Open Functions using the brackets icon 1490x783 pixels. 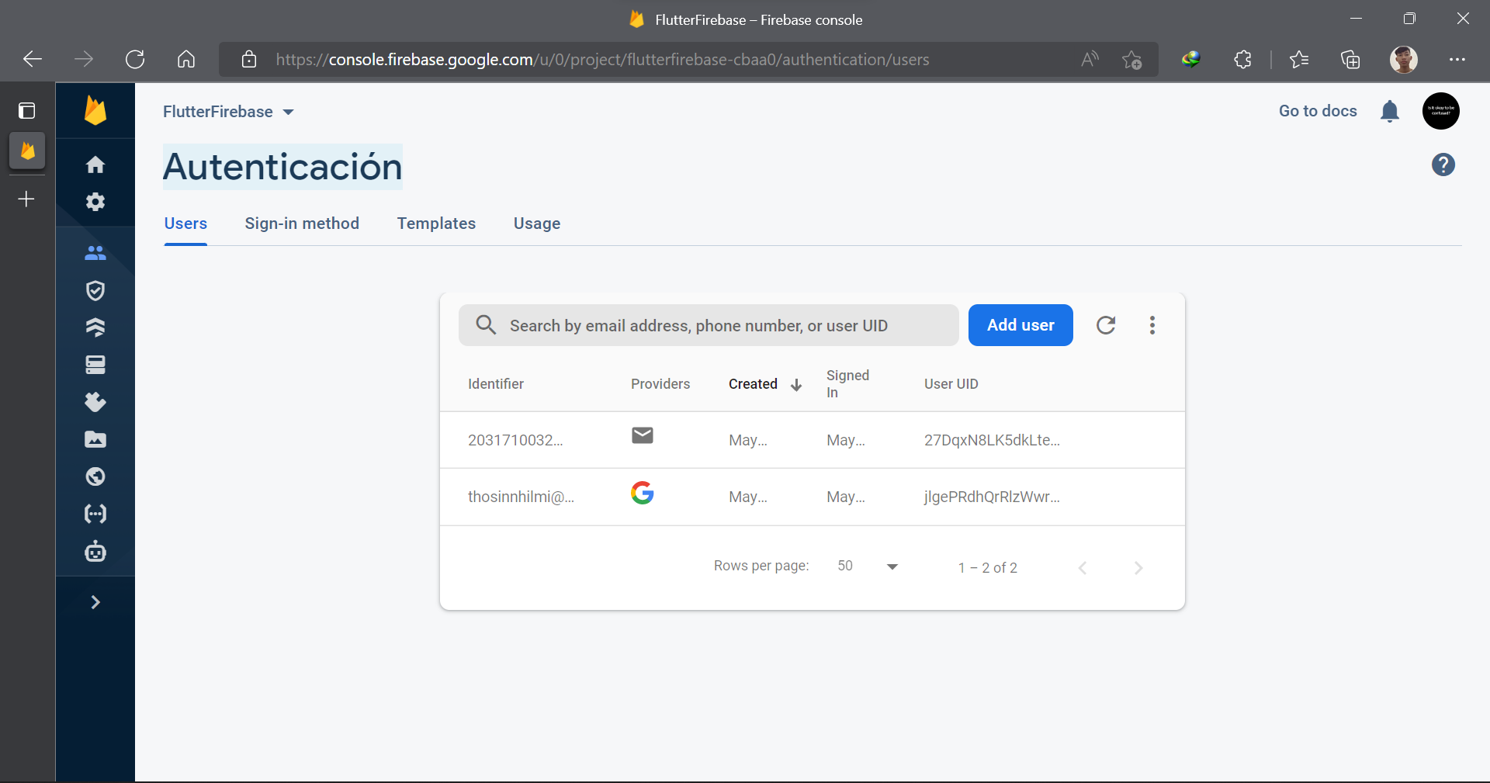tap(95, 514)
